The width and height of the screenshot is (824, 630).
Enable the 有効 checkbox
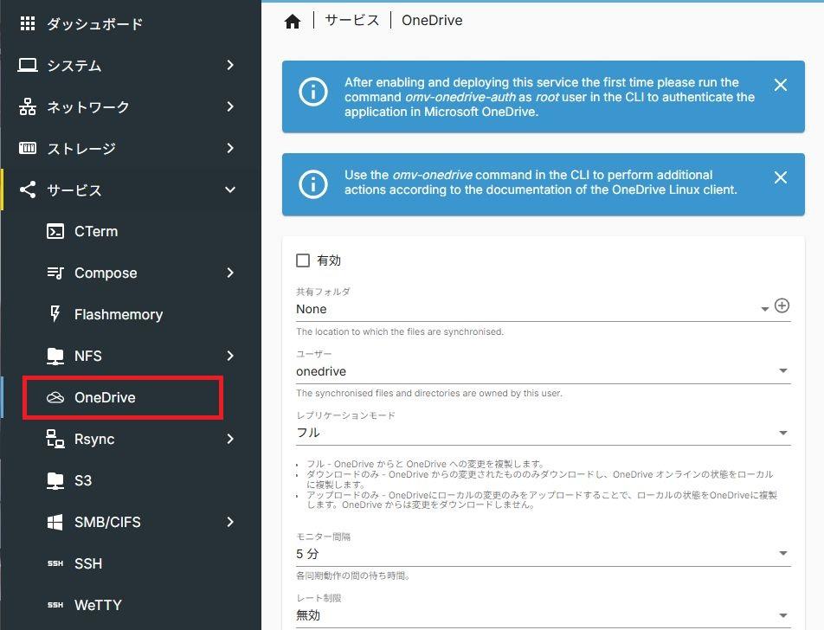pos(303,260)
